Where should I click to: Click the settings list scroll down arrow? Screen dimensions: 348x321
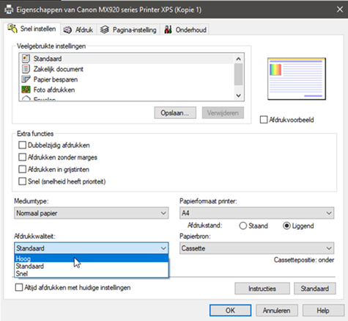click(x=239, y=95)
